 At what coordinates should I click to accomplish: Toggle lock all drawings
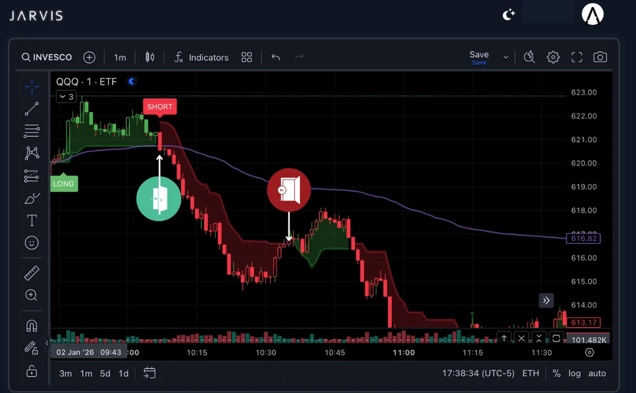click(x=32, y=371)
